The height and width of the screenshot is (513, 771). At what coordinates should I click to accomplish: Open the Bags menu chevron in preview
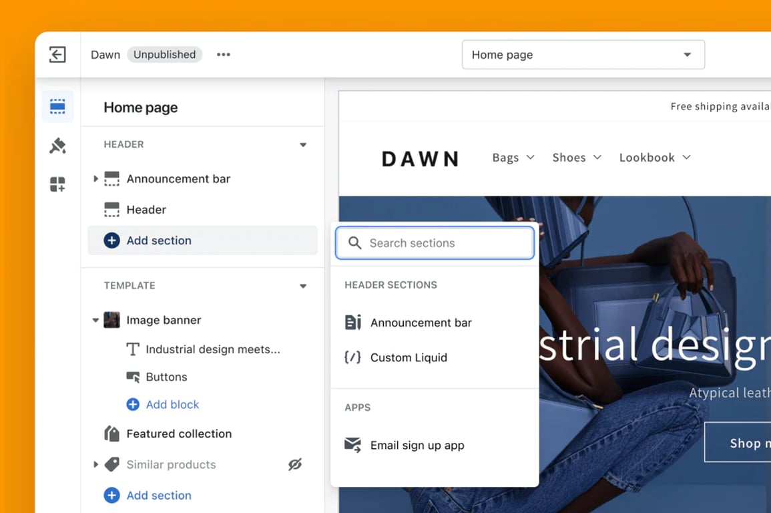530,158
